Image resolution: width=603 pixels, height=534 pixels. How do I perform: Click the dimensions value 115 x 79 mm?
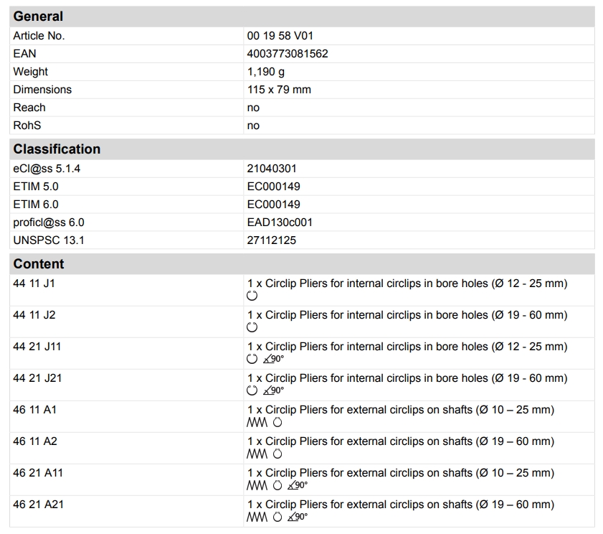(279, 90)
